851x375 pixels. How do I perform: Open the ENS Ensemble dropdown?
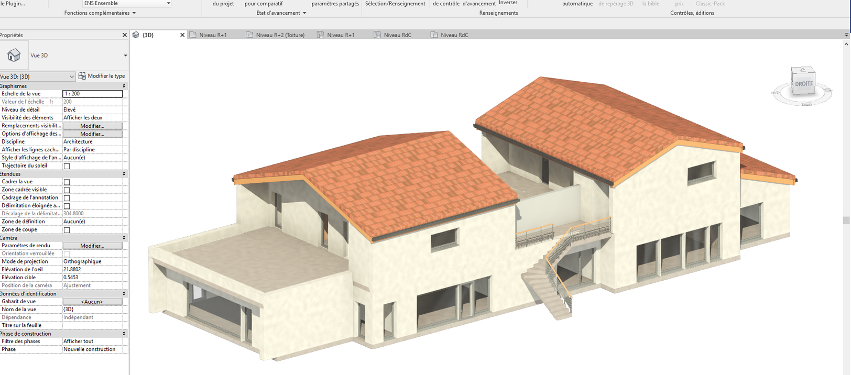point(168,3)
